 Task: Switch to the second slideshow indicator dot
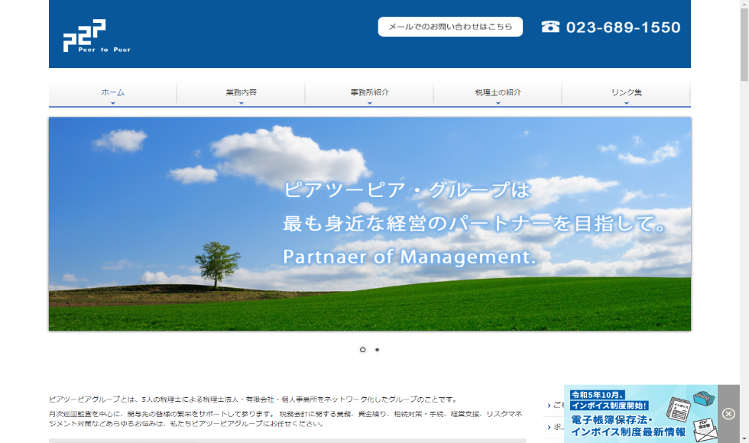pyautogui.click(x=377, y=350)
